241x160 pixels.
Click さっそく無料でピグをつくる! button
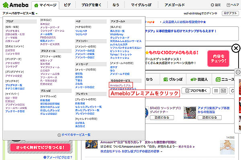pyautogui.click(x=40, y=147)
